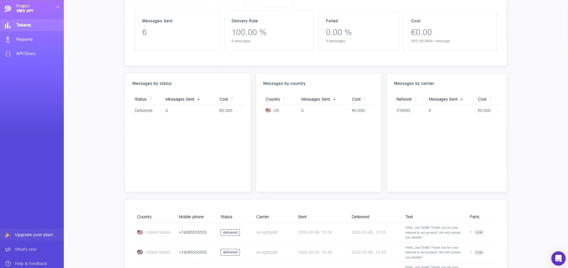Click GSM badge in 10:55 message row
The height and width of the screenshot is (268, 568).
tap(479, 233)
